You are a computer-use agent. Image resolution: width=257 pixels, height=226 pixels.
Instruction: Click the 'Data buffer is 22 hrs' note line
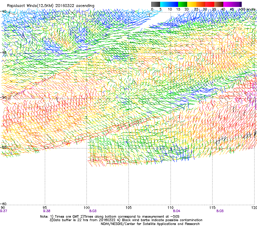[x=126, y=220]
